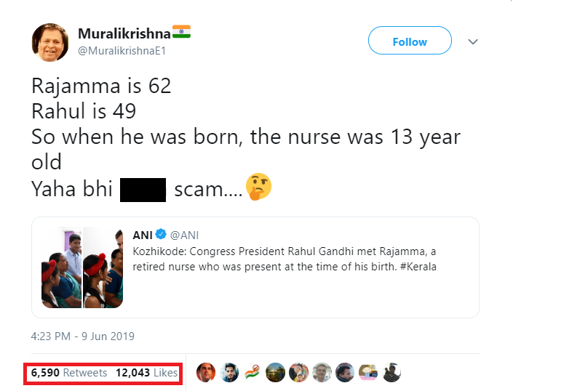Open the landscape scenery liker avatar
The image size is (588, 391).
(x=275, y=373)
